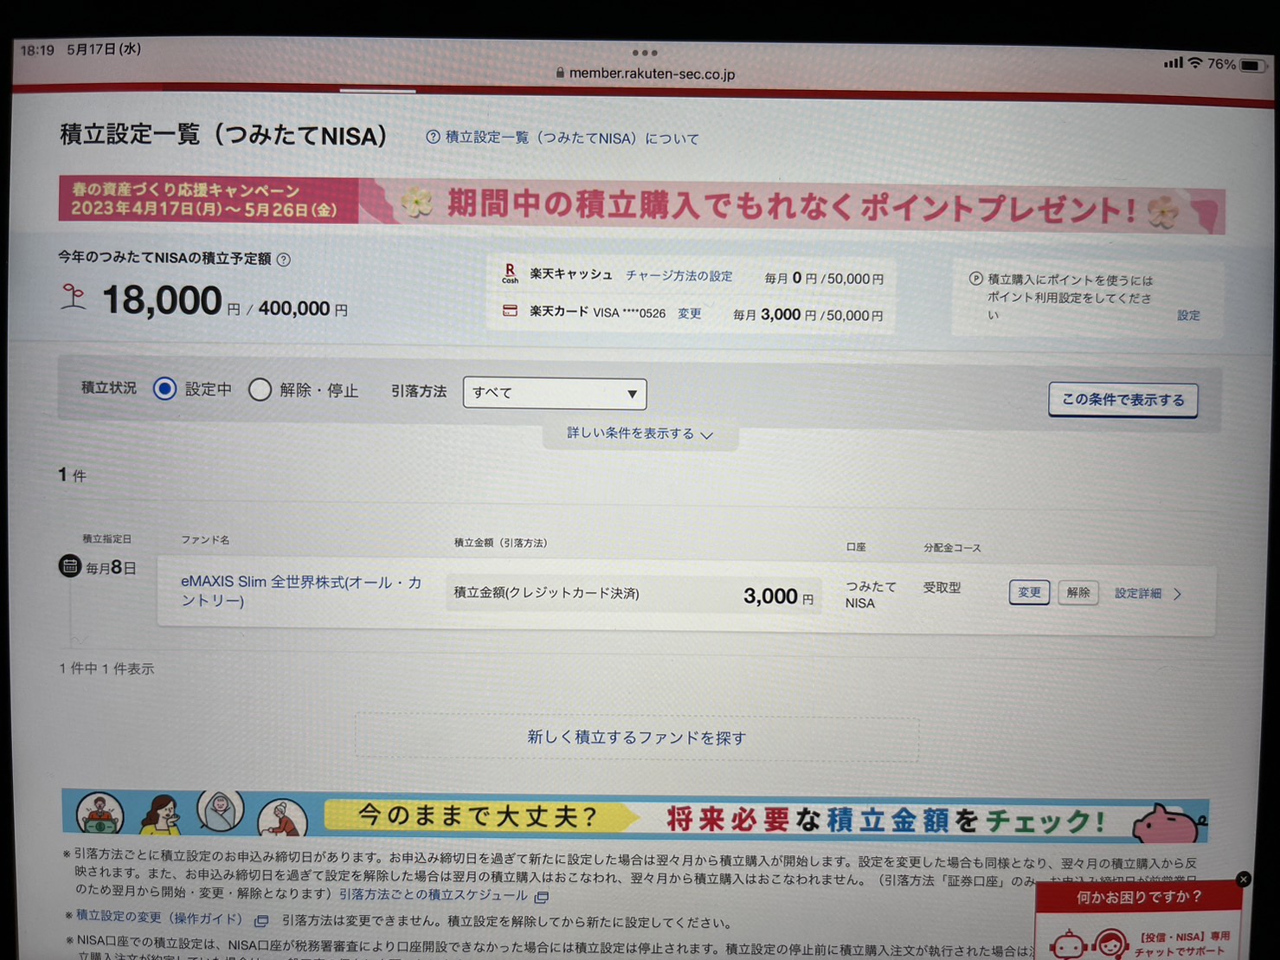
Task: Click the URL member.rakuten-sec.co.jp address bar
Action: [645, 74]
